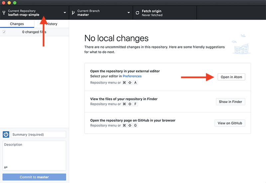
Task: Open the Preferences link
Action: click(132, 76)
